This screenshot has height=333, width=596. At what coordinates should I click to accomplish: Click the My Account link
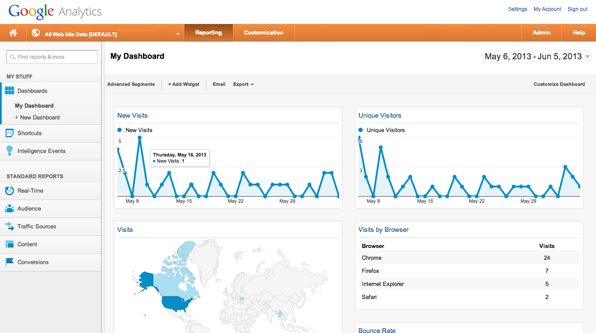[x=548, y=9]
